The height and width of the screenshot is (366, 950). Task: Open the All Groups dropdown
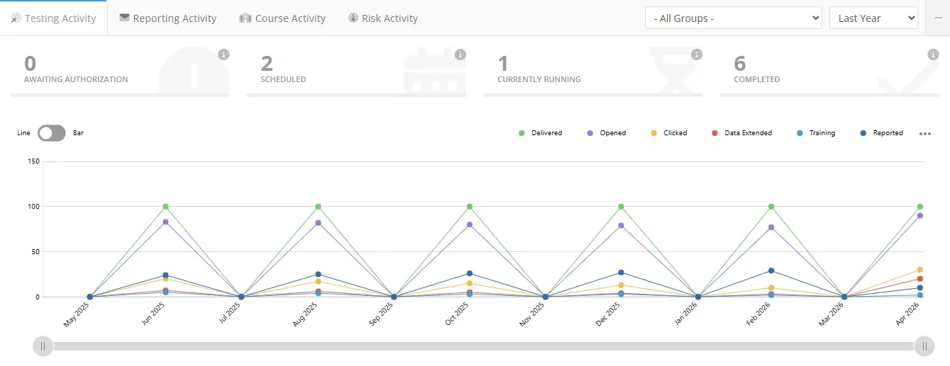point(733,18)
